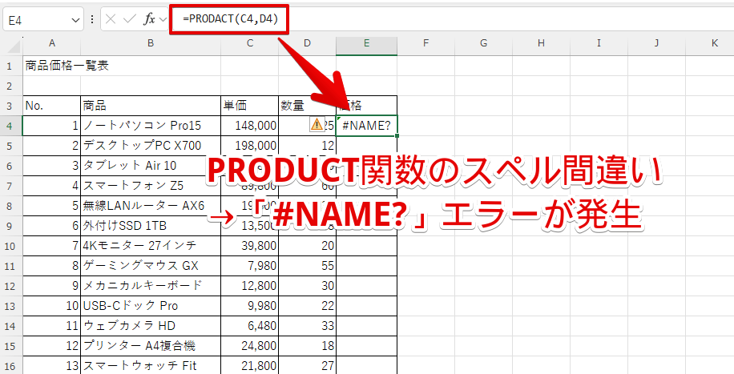Image resolution: width=734 pixels, height=374 pixels.
Task: Expand the chevron next to the fx icon
Action: (163, 19)
